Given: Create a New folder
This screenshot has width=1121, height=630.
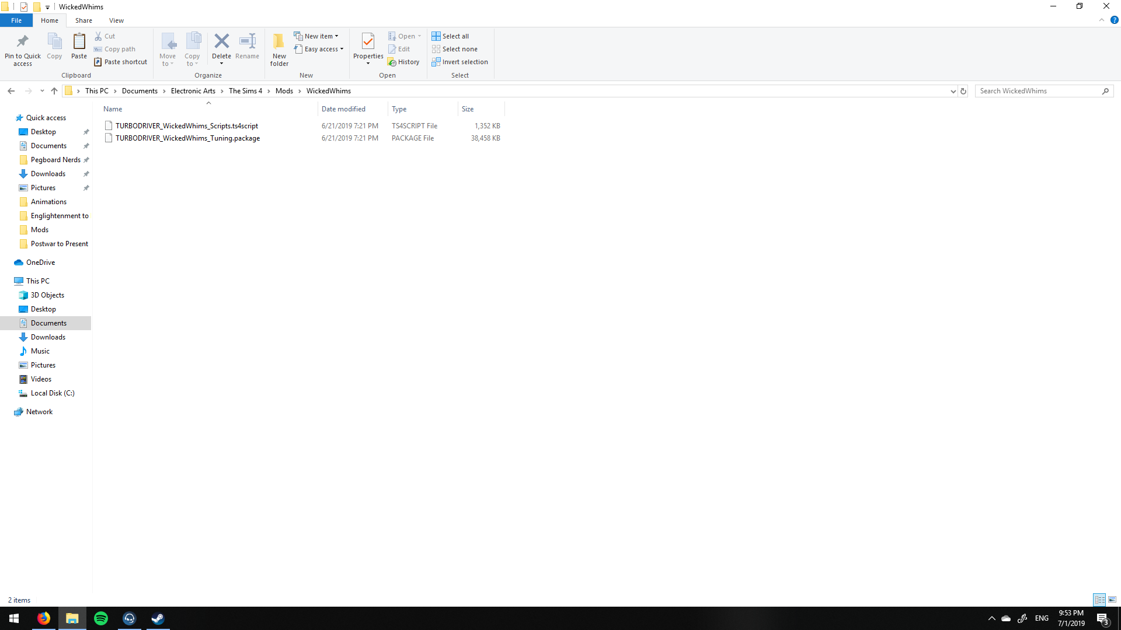Looking at the screenshot, I should point(279,50).
